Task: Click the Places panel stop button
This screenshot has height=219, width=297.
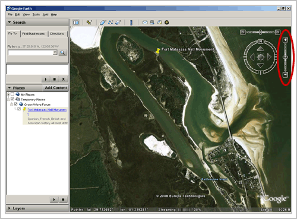Action: (x=63, y=199)
